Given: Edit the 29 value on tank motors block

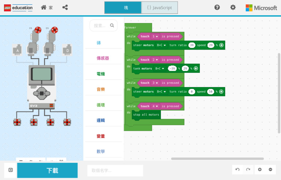Looking at the screenshot, I should [185, 69].
